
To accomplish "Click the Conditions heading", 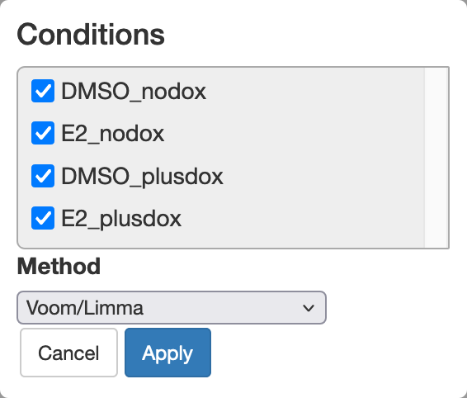I will click(x=91, y=35).
